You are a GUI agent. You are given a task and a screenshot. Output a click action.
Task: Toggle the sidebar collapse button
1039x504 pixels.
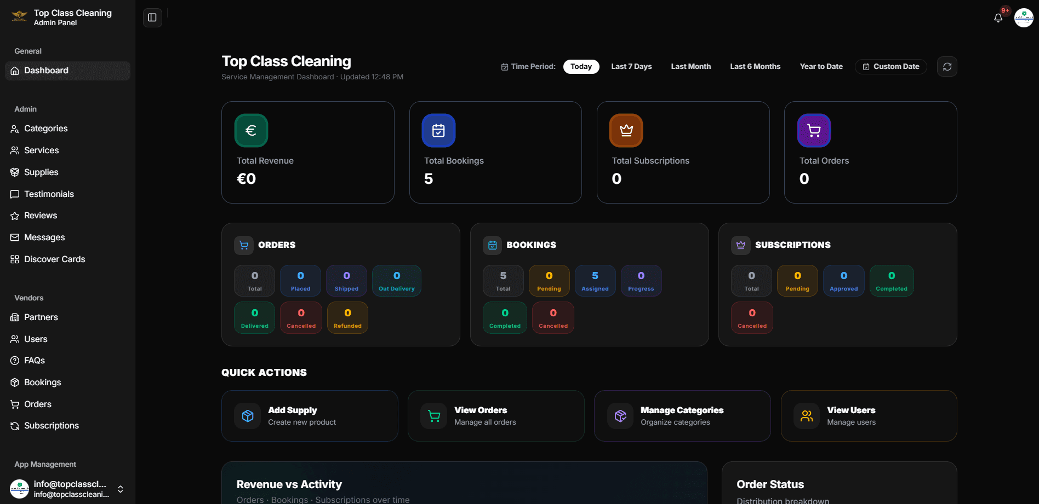[152, 17]
